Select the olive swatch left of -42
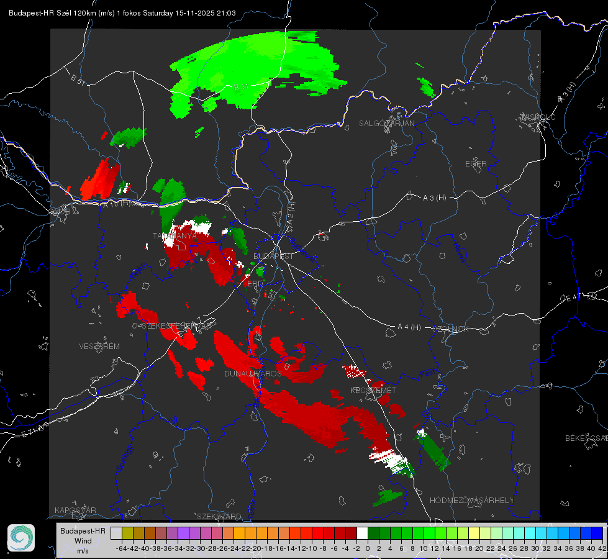608x559 pixels. (127, 533)
